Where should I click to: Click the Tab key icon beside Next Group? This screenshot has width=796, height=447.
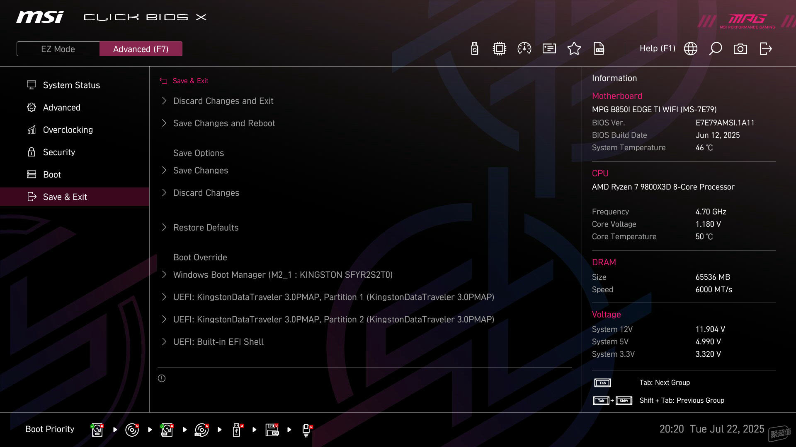[x=602, y=383]
